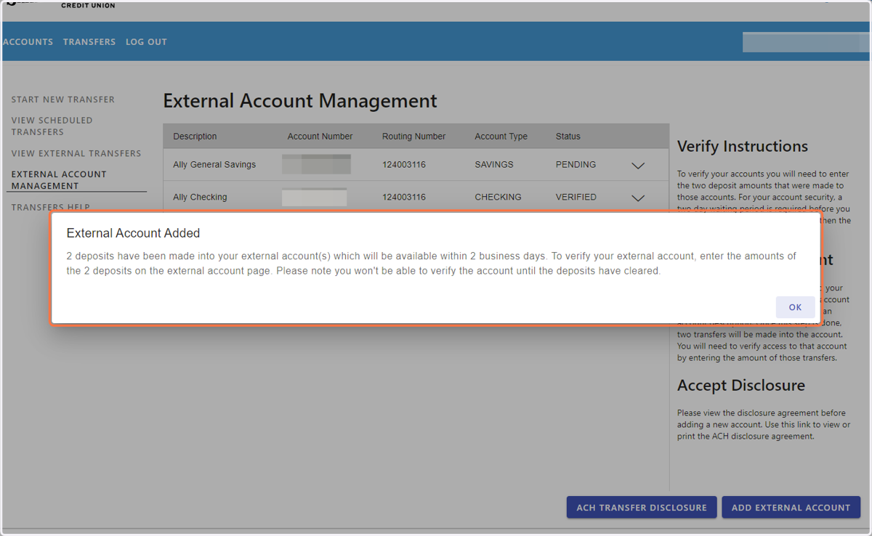872x536 pixels.
Task: Click the PENDING status cell
Action: [576, 165]
